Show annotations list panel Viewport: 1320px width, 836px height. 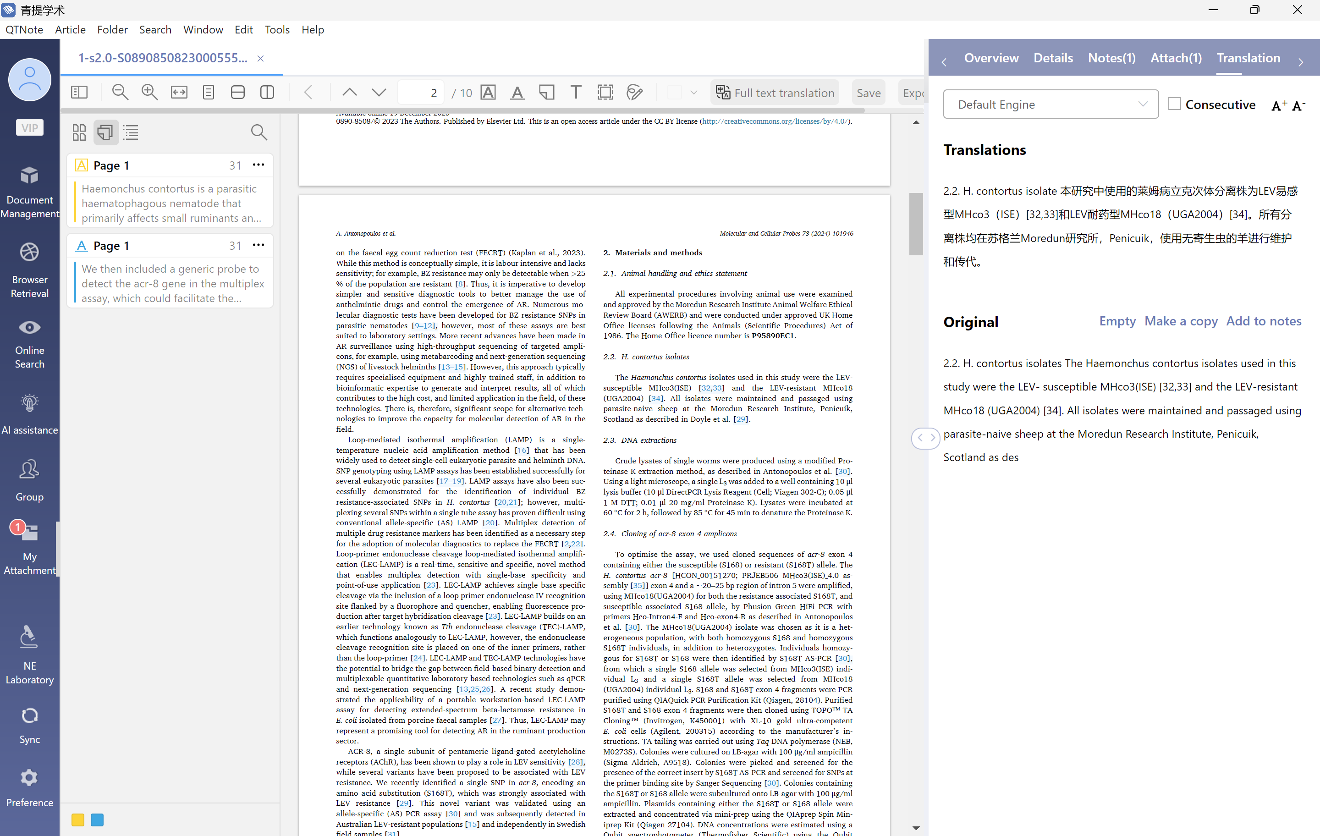click(x=105, y=132)
